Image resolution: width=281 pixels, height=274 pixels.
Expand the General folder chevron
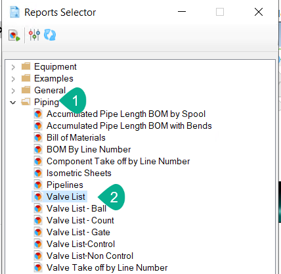tap(13, 91)
